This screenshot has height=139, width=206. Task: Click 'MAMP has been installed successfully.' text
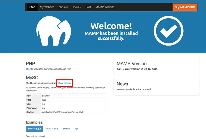pyautogui.click(x=111, y=36)
